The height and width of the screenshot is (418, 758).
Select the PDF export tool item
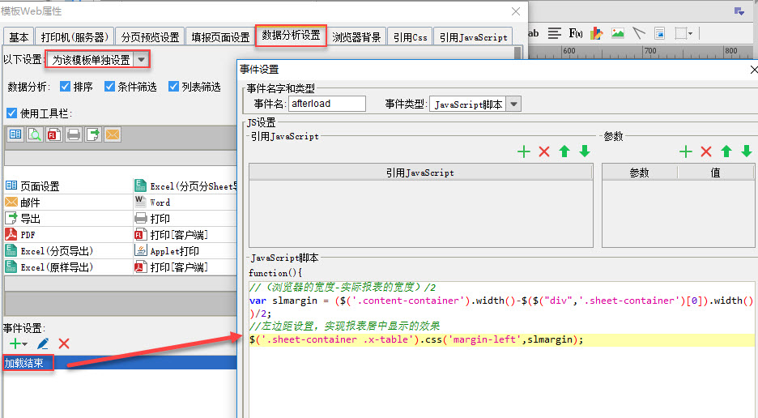tap(68, 235)
